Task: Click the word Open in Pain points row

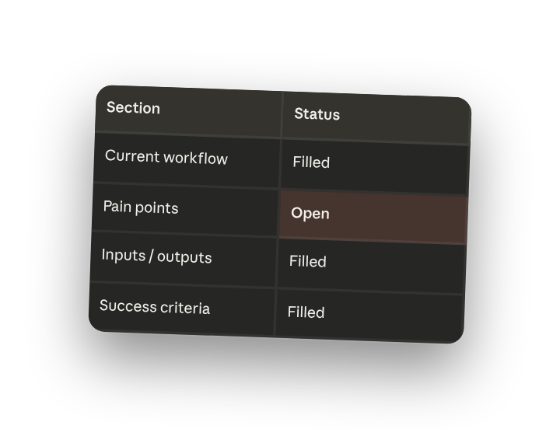Action: pyautogui.click(x=310, y=214)
